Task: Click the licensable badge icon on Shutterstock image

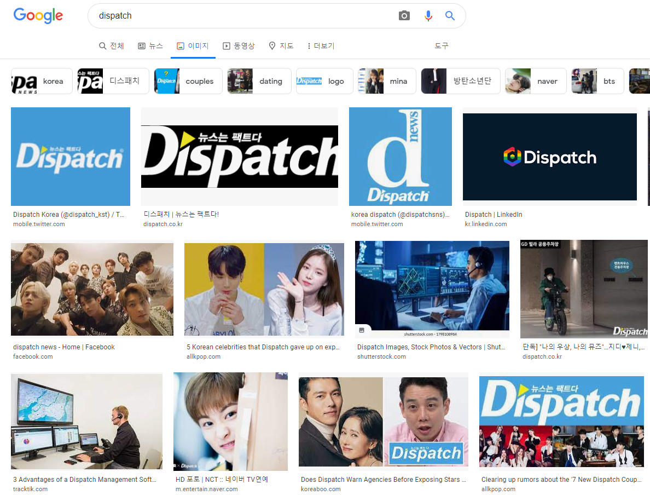Action: (x=362, y=330)
